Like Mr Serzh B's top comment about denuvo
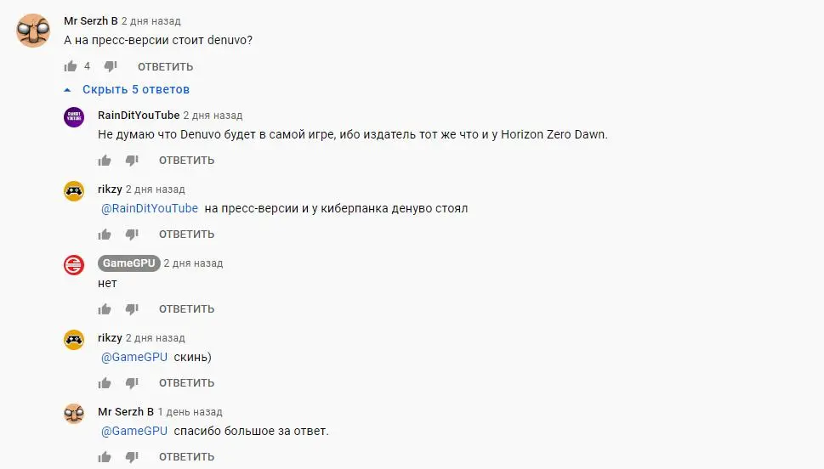 tap(71, 66)
